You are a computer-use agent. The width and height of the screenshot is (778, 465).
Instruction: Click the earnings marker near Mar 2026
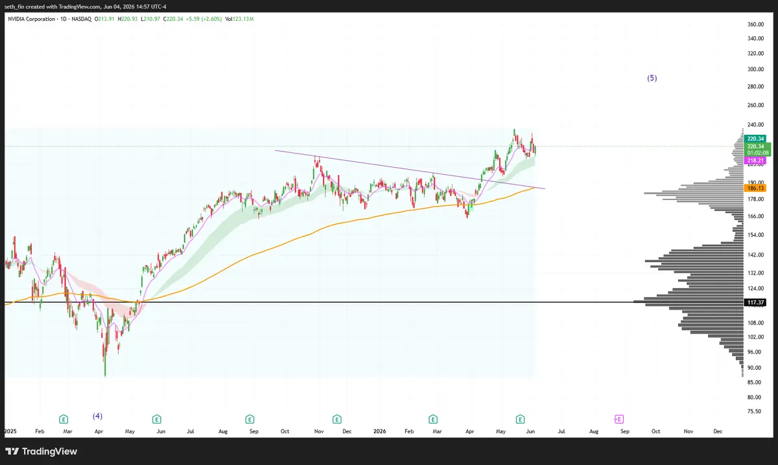click(432, 419)
